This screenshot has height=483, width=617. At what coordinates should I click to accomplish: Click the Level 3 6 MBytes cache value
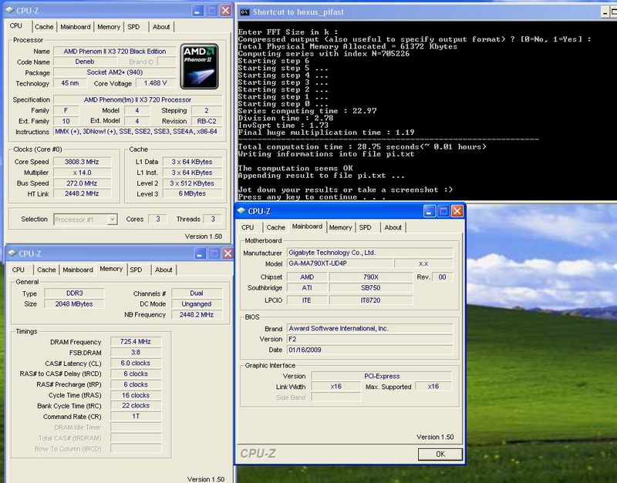[x=192, y=193]
